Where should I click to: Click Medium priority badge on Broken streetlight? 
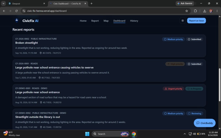[x=173, y=39]
